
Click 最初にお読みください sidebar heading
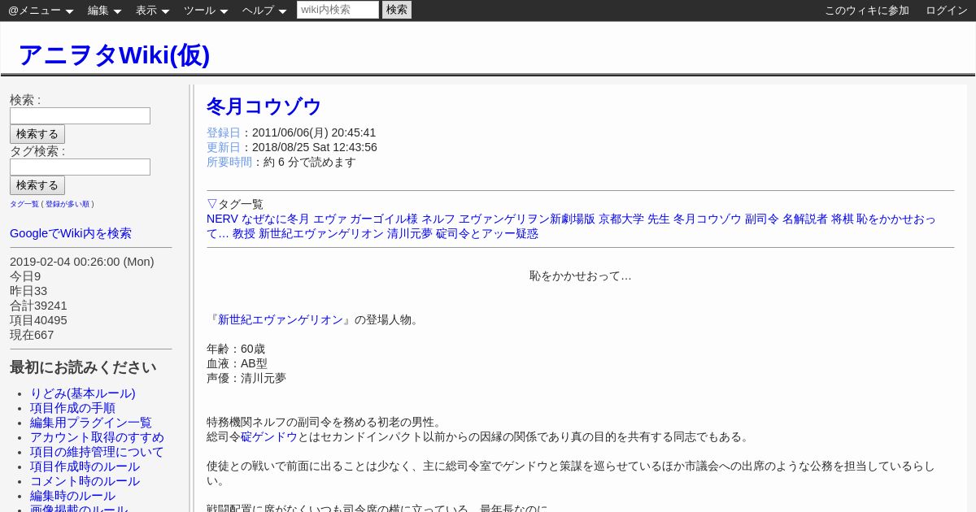click(83, 367)
